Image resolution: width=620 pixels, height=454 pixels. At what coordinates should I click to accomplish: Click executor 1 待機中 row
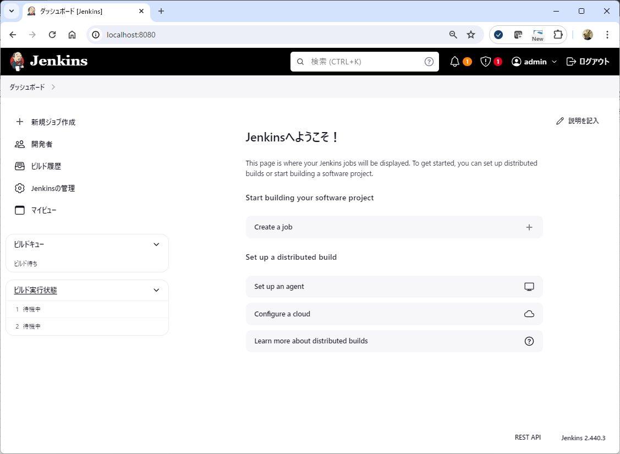coord(87,309)
